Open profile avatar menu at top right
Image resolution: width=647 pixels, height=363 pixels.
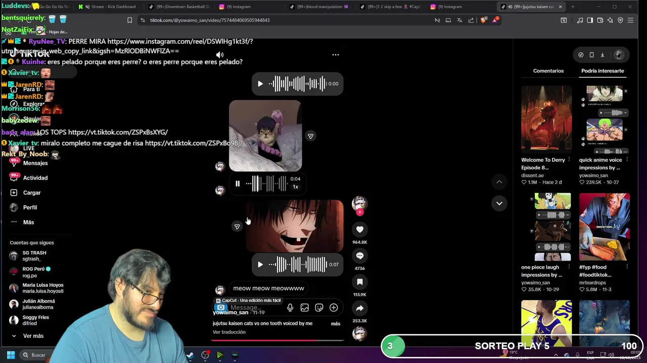[619, 55]
